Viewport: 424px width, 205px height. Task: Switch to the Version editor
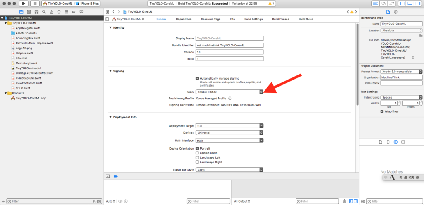pyautogui.click(x=392, y=3)
